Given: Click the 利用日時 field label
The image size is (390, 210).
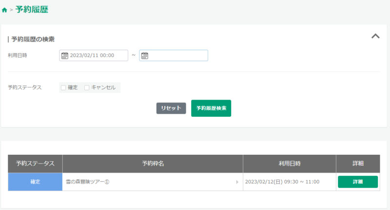Looking at the screenshot, I should point(18,55).
